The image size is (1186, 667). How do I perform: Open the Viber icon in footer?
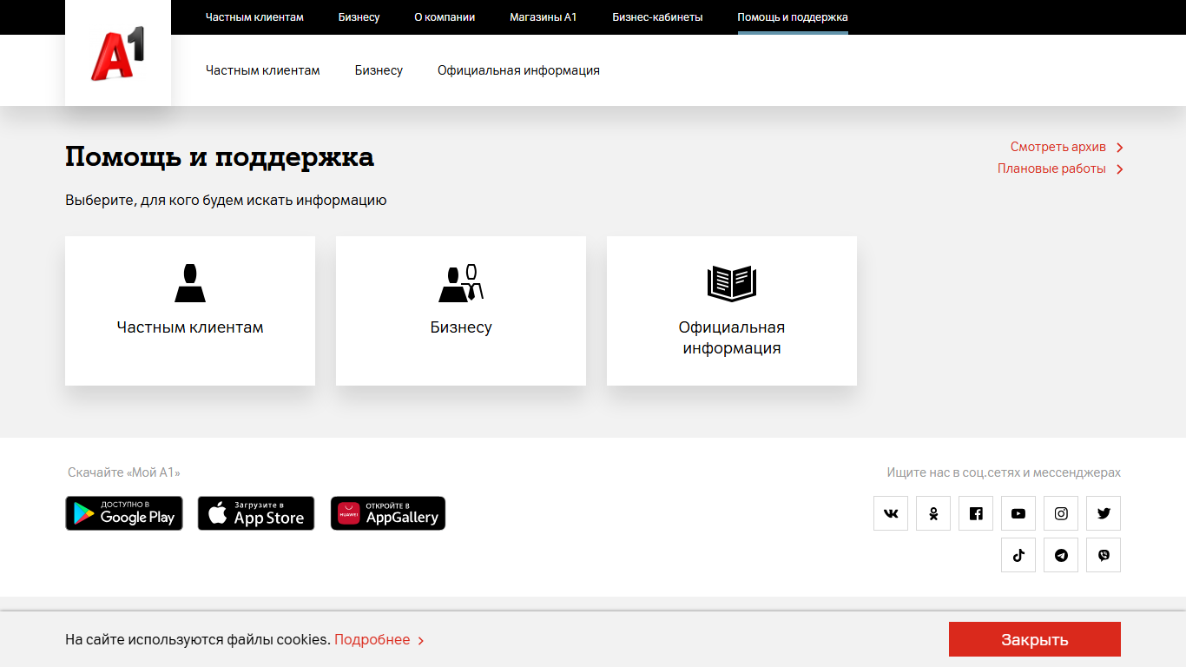pos(1104,555)
